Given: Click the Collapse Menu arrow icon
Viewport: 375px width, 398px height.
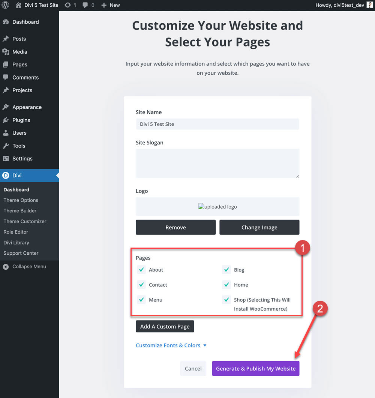Looking at the screenshot, I should [x=6, y=267].
